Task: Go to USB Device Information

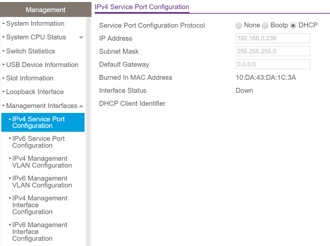Action: click(42, 65)
